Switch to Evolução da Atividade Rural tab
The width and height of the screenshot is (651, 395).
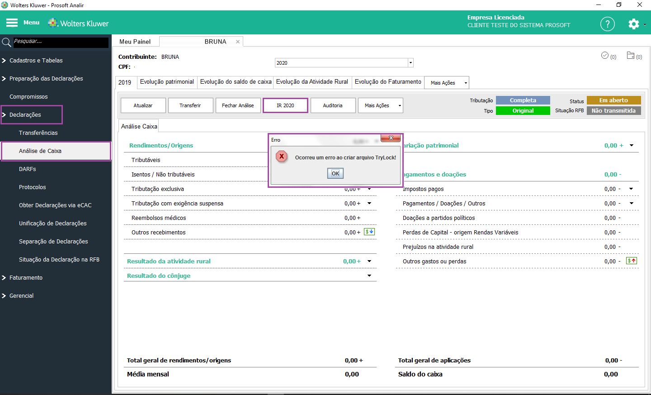(312, 82)
